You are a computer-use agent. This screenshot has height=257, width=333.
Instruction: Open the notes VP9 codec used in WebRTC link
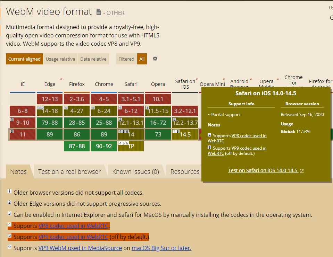point(73,237)
